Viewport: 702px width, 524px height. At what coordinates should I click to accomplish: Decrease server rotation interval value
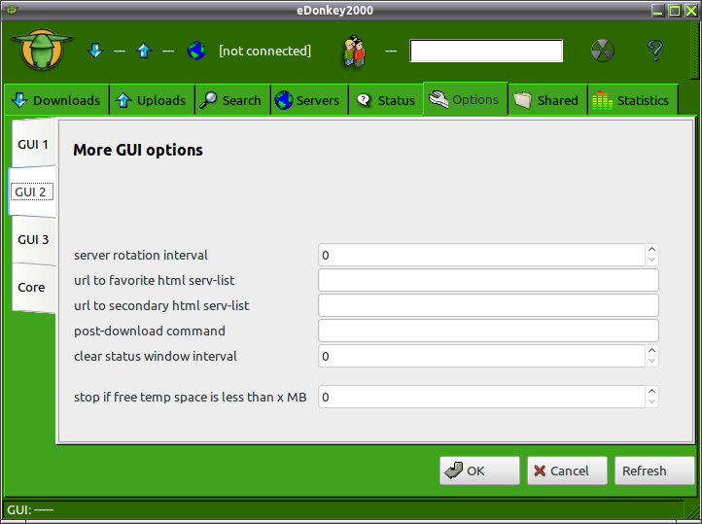651,260
